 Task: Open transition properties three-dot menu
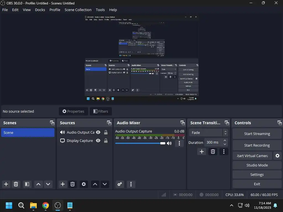pos(224,152)
